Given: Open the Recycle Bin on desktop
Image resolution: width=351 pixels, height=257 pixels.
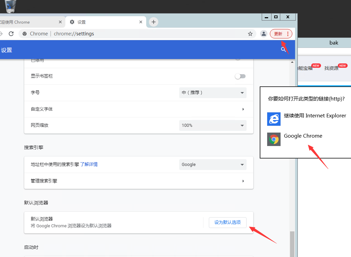Looking at the screenshot, I should (10, 6).
